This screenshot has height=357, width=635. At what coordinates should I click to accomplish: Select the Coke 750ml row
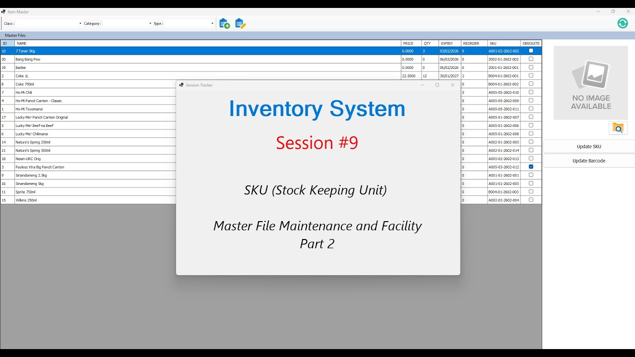tap(88, 84)
